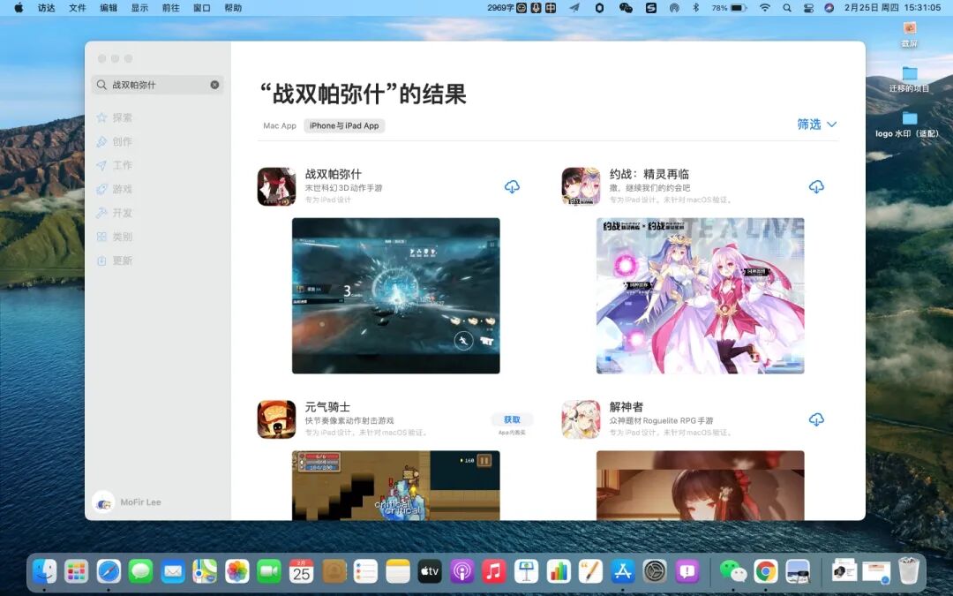The height and width of the screenshot is (596, 953).
Task: Download 解神者 using the cloud icon
Action: tap(816, 419)
